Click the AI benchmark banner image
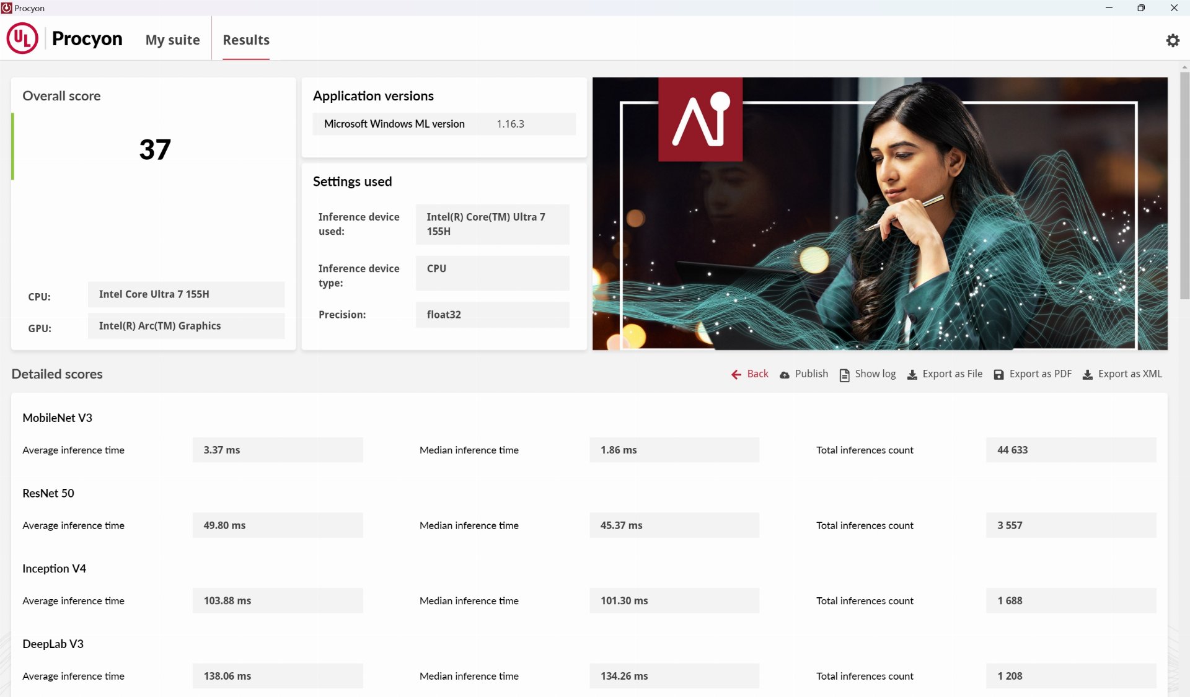 point(879,214)
